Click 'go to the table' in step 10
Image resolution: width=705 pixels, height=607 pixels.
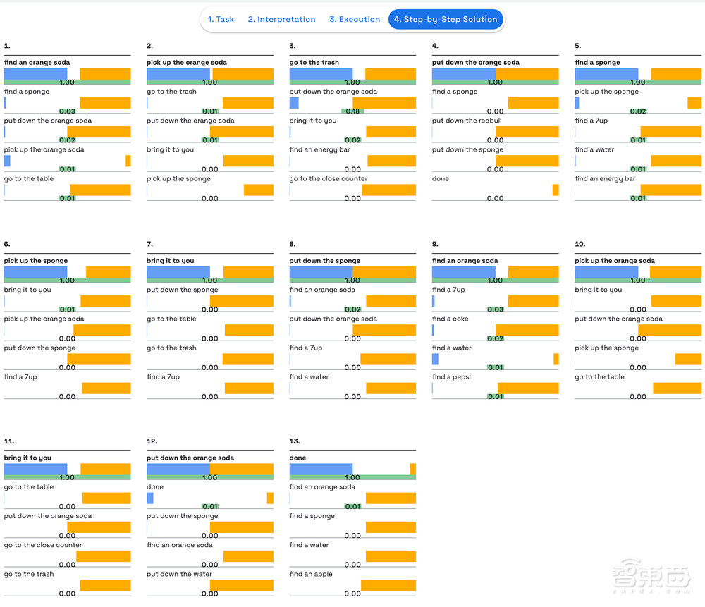click(x=599, y=377)
